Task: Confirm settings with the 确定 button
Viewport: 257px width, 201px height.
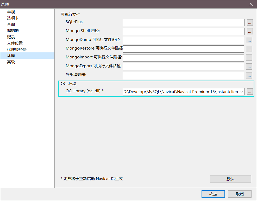Action: tap(213, 194)
